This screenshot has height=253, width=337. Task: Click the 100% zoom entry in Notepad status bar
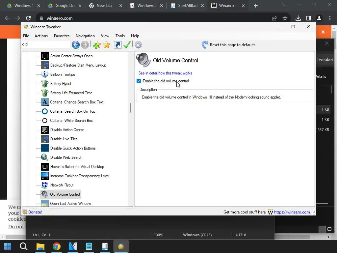[x=158, y=235]
